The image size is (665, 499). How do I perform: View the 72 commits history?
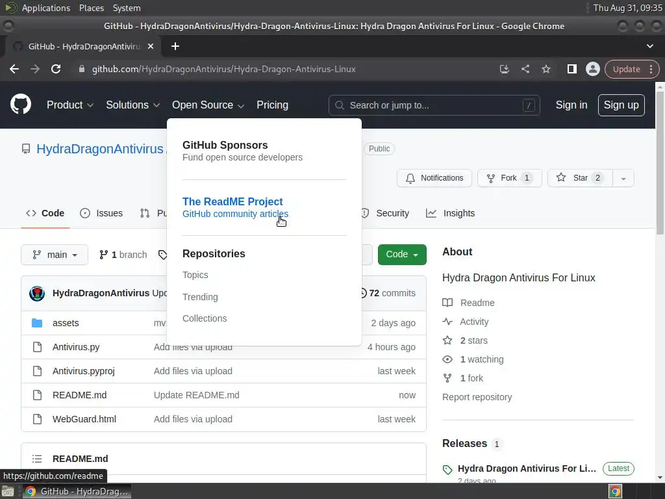[387, 293]
